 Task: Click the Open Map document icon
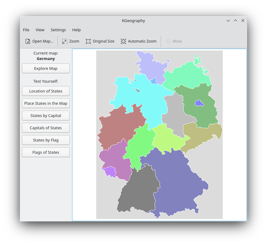tap(28, 41)
